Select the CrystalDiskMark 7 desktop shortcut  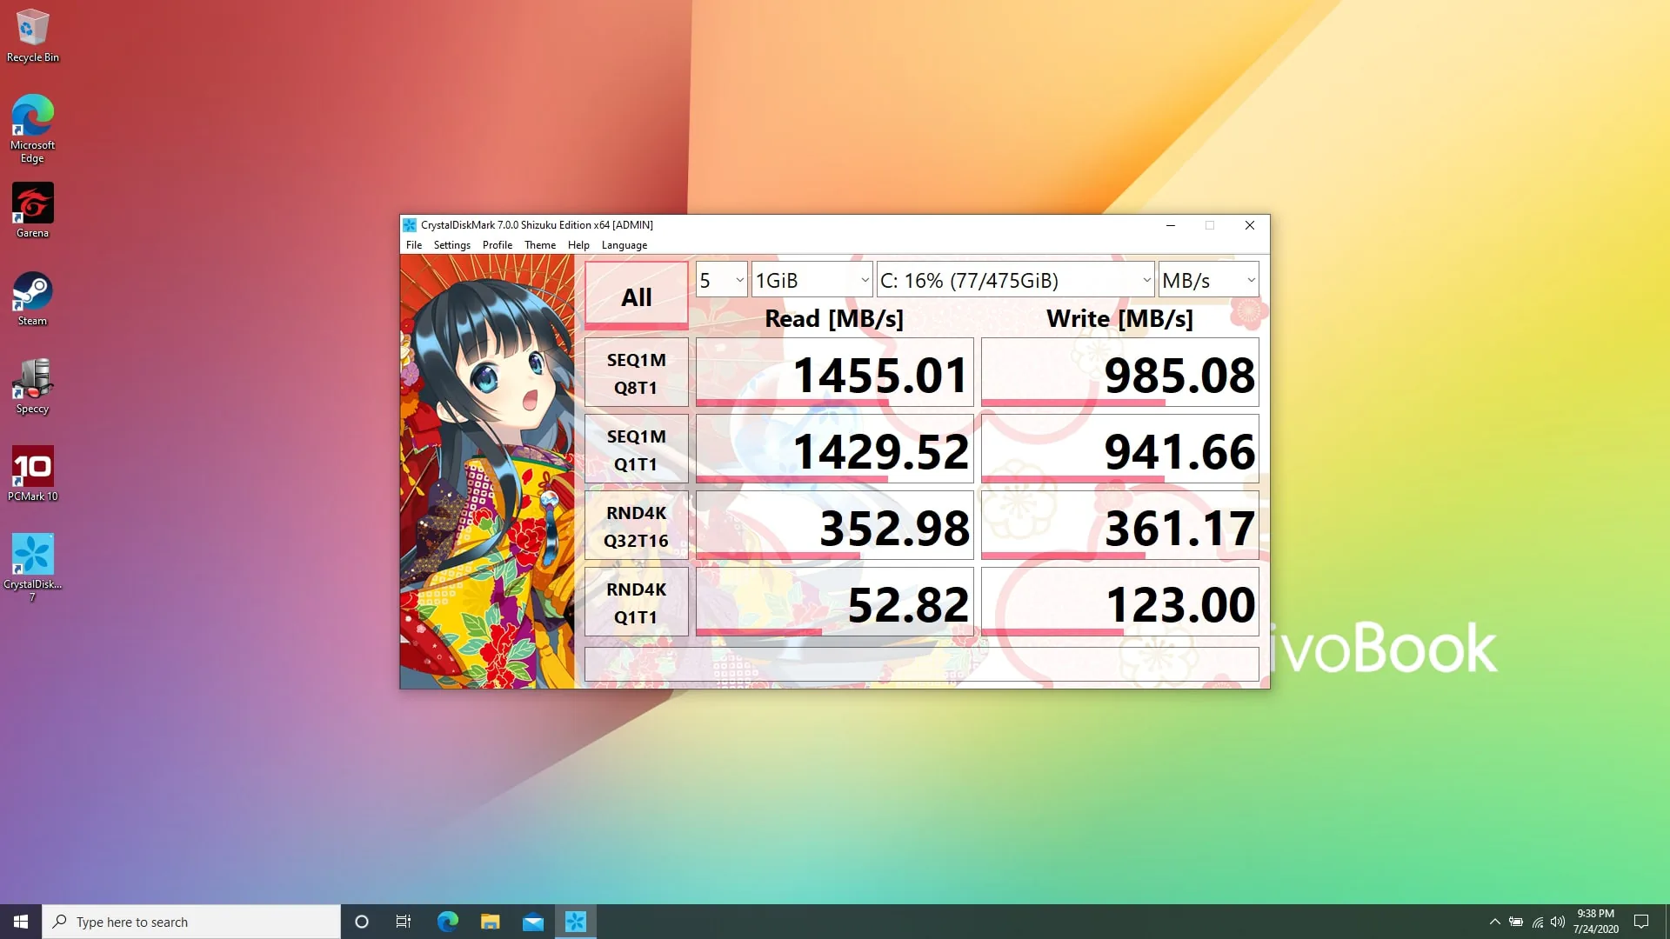click(33, 568)
